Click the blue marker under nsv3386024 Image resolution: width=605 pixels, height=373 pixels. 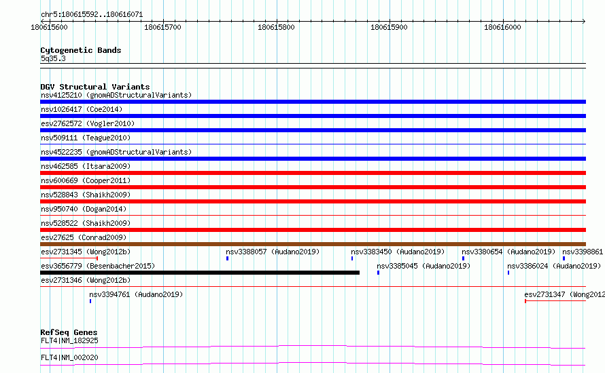(508, 273)
